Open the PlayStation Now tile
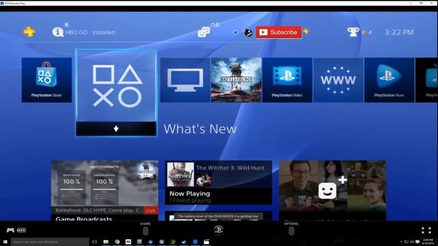The height and width of the screenshot is (246, 438). click(x=389, y=80)
